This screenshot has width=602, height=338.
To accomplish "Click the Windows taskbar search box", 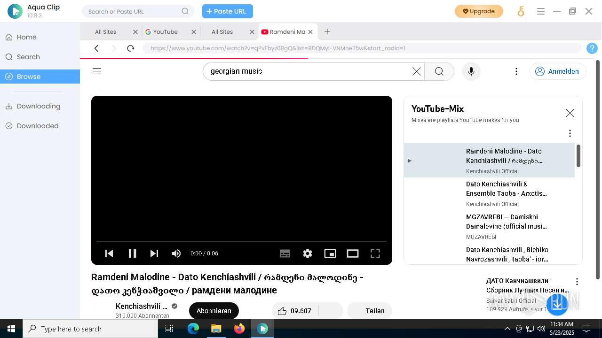I will [x=90, y=329].
